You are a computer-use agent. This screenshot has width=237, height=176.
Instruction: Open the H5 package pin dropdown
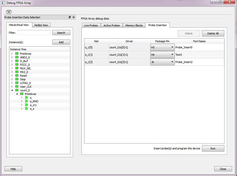172,47
